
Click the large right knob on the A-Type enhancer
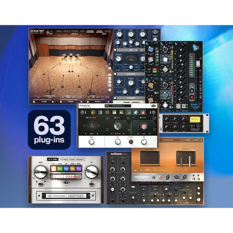point(91,172)
